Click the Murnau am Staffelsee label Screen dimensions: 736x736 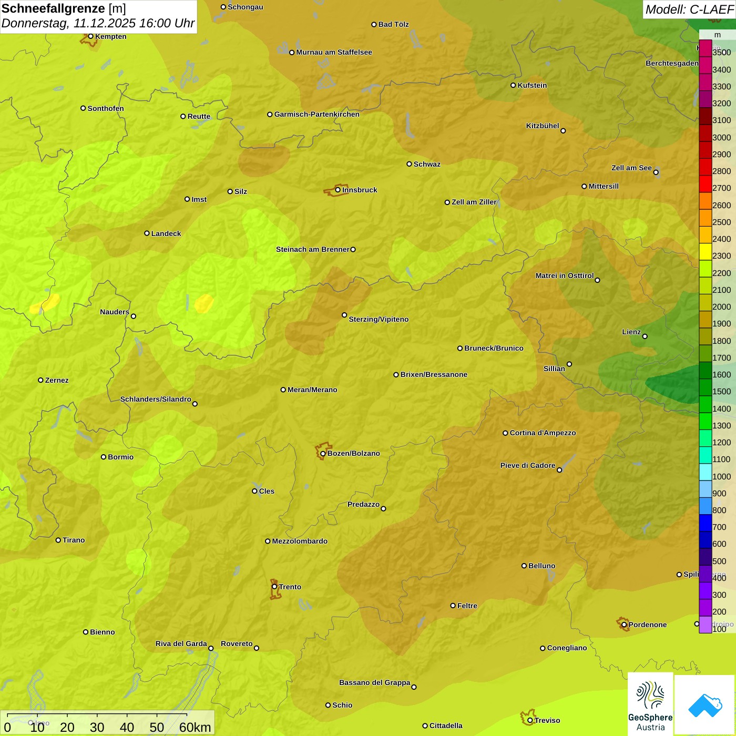click(334, 52)
